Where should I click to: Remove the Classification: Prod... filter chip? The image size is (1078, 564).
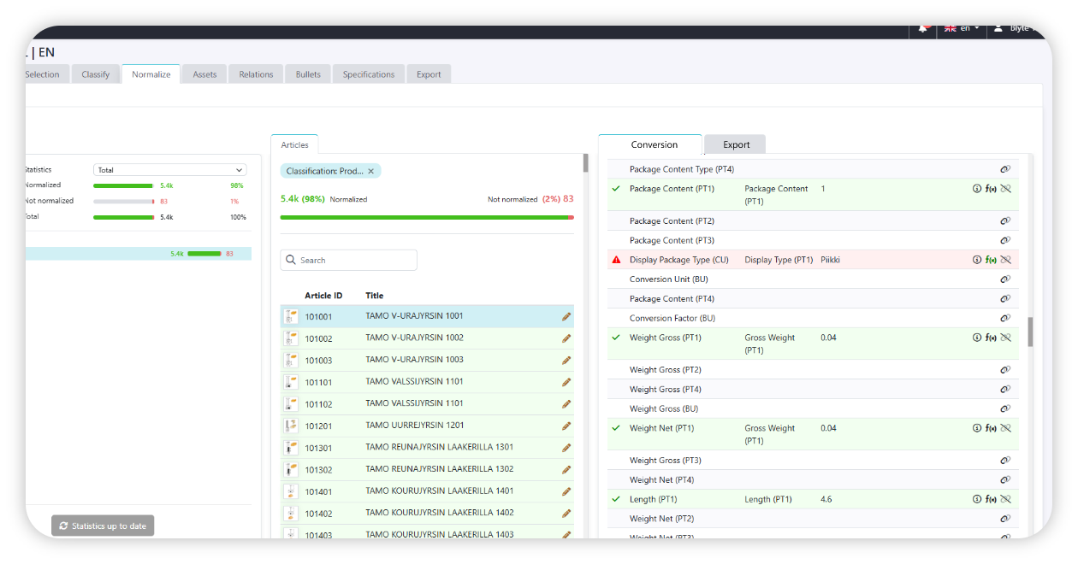tap(370, 172)
